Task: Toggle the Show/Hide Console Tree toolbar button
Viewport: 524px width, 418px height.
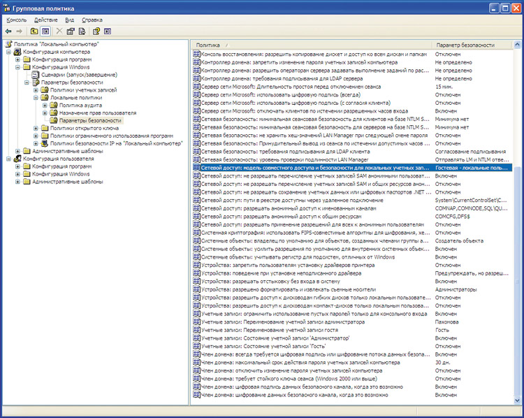Action: point(45,31)
